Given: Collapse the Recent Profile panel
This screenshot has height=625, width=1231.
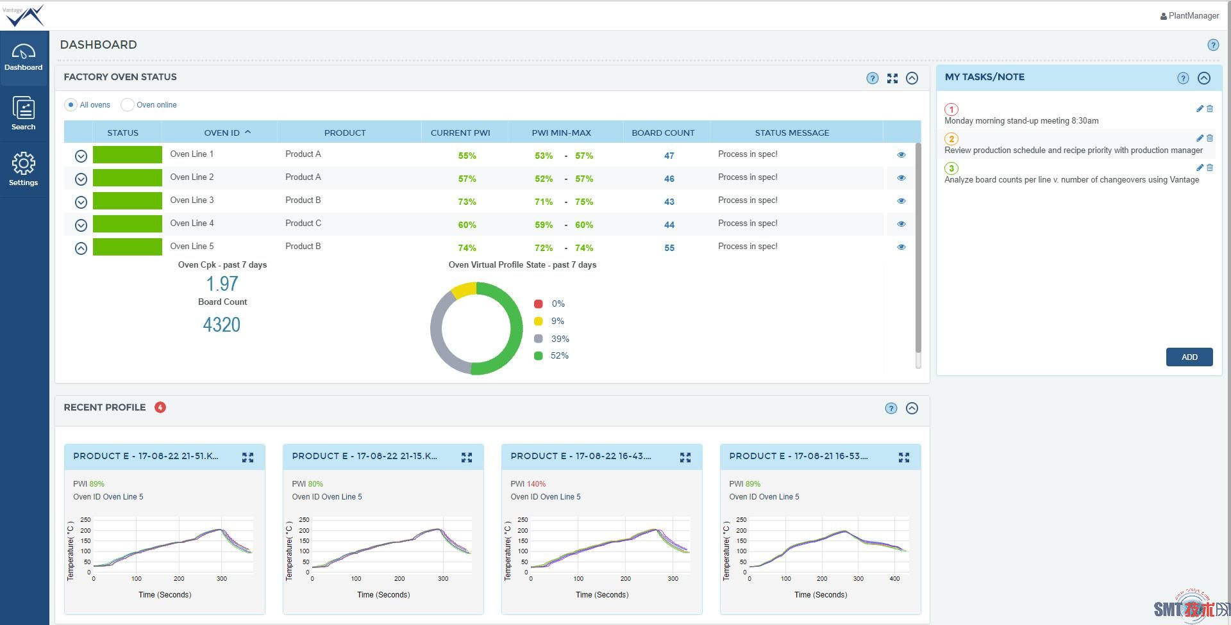Looking at the screenshot, I should 912,409.
